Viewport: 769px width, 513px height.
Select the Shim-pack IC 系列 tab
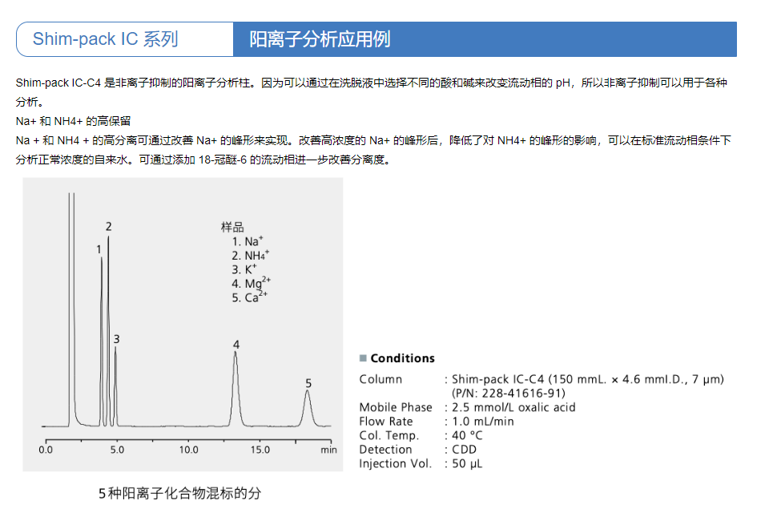pyautogui.click(x=106, y=39)
